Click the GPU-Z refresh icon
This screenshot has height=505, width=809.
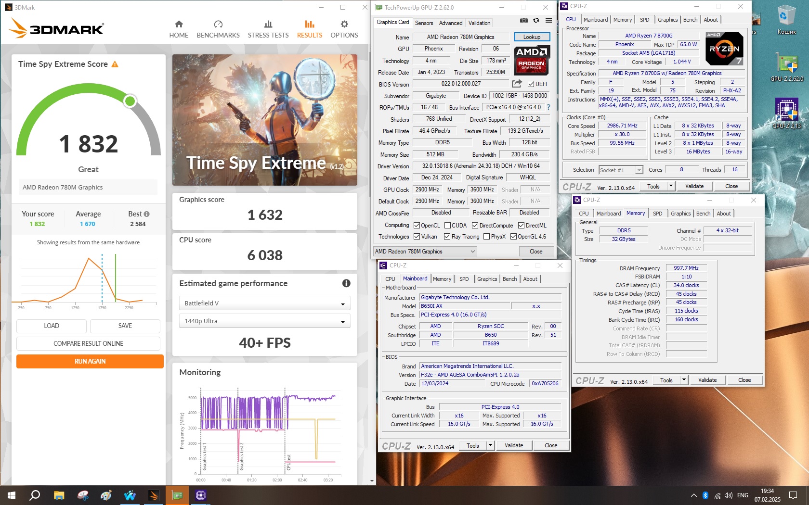click(x=536, y=20)
